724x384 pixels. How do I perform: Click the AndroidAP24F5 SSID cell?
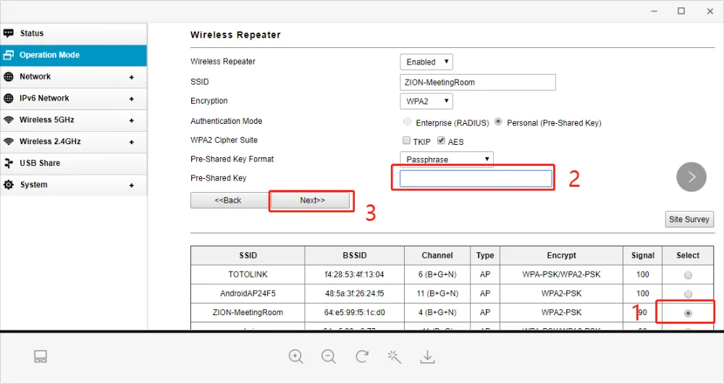(x=248, y=293)
